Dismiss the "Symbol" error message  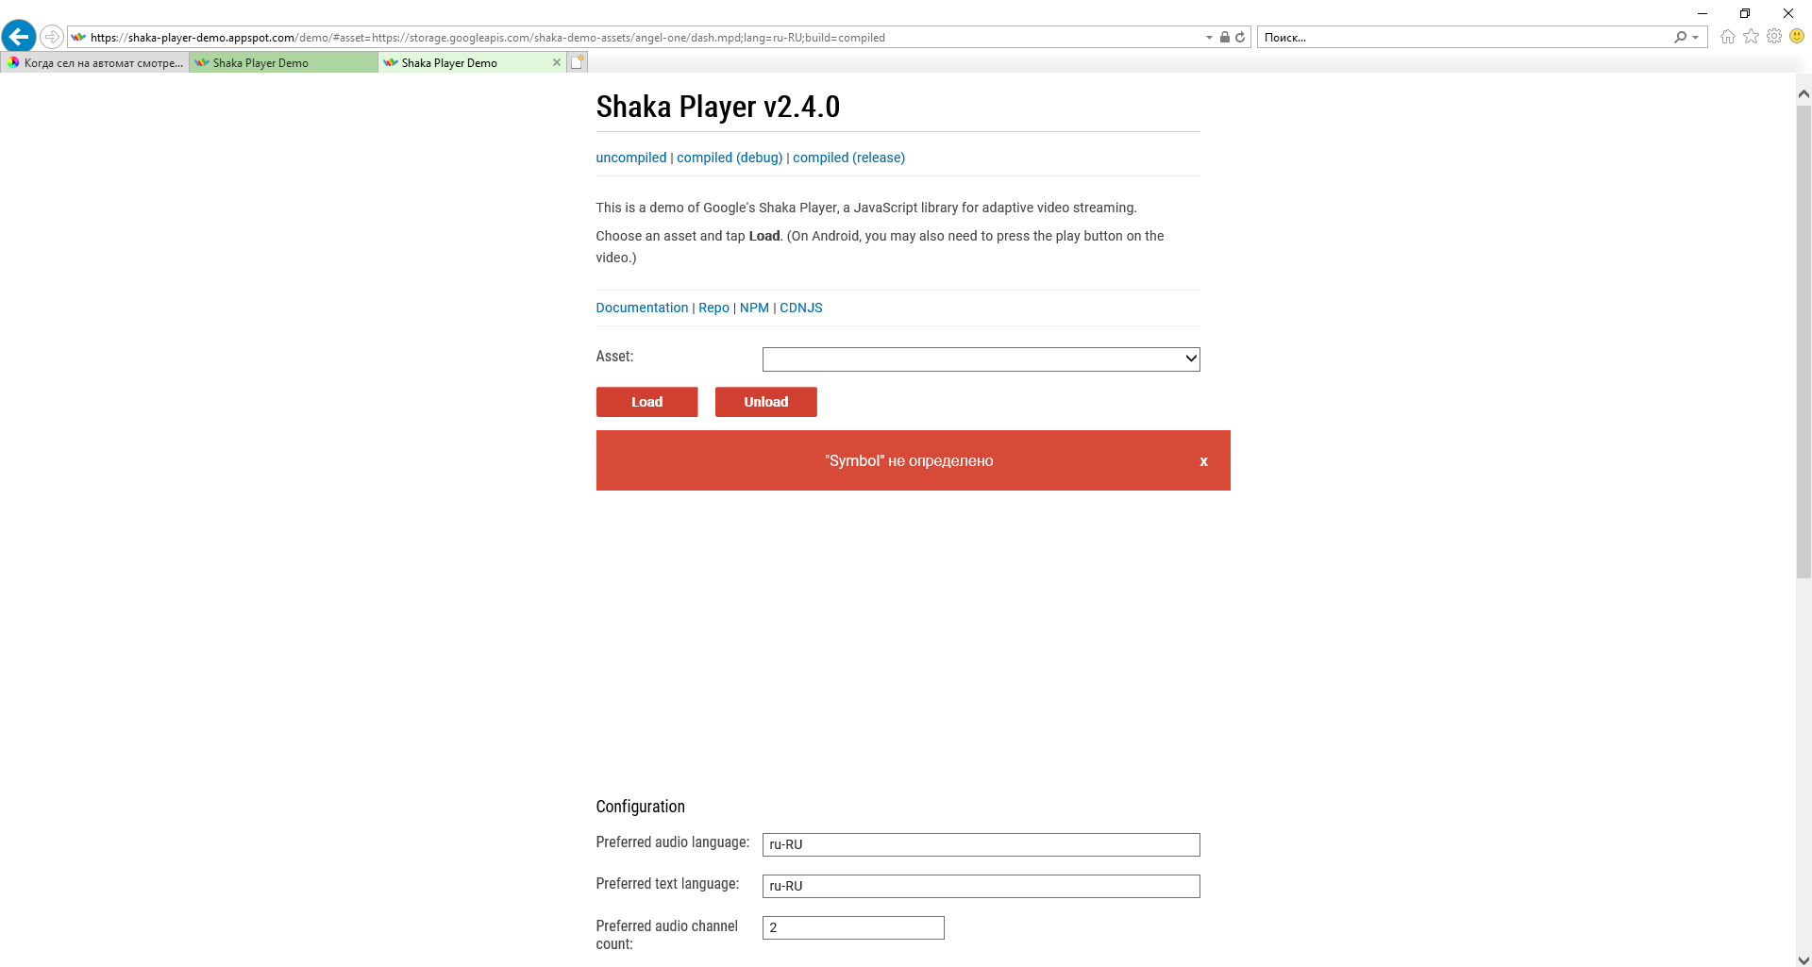(x=1203, y=461)
